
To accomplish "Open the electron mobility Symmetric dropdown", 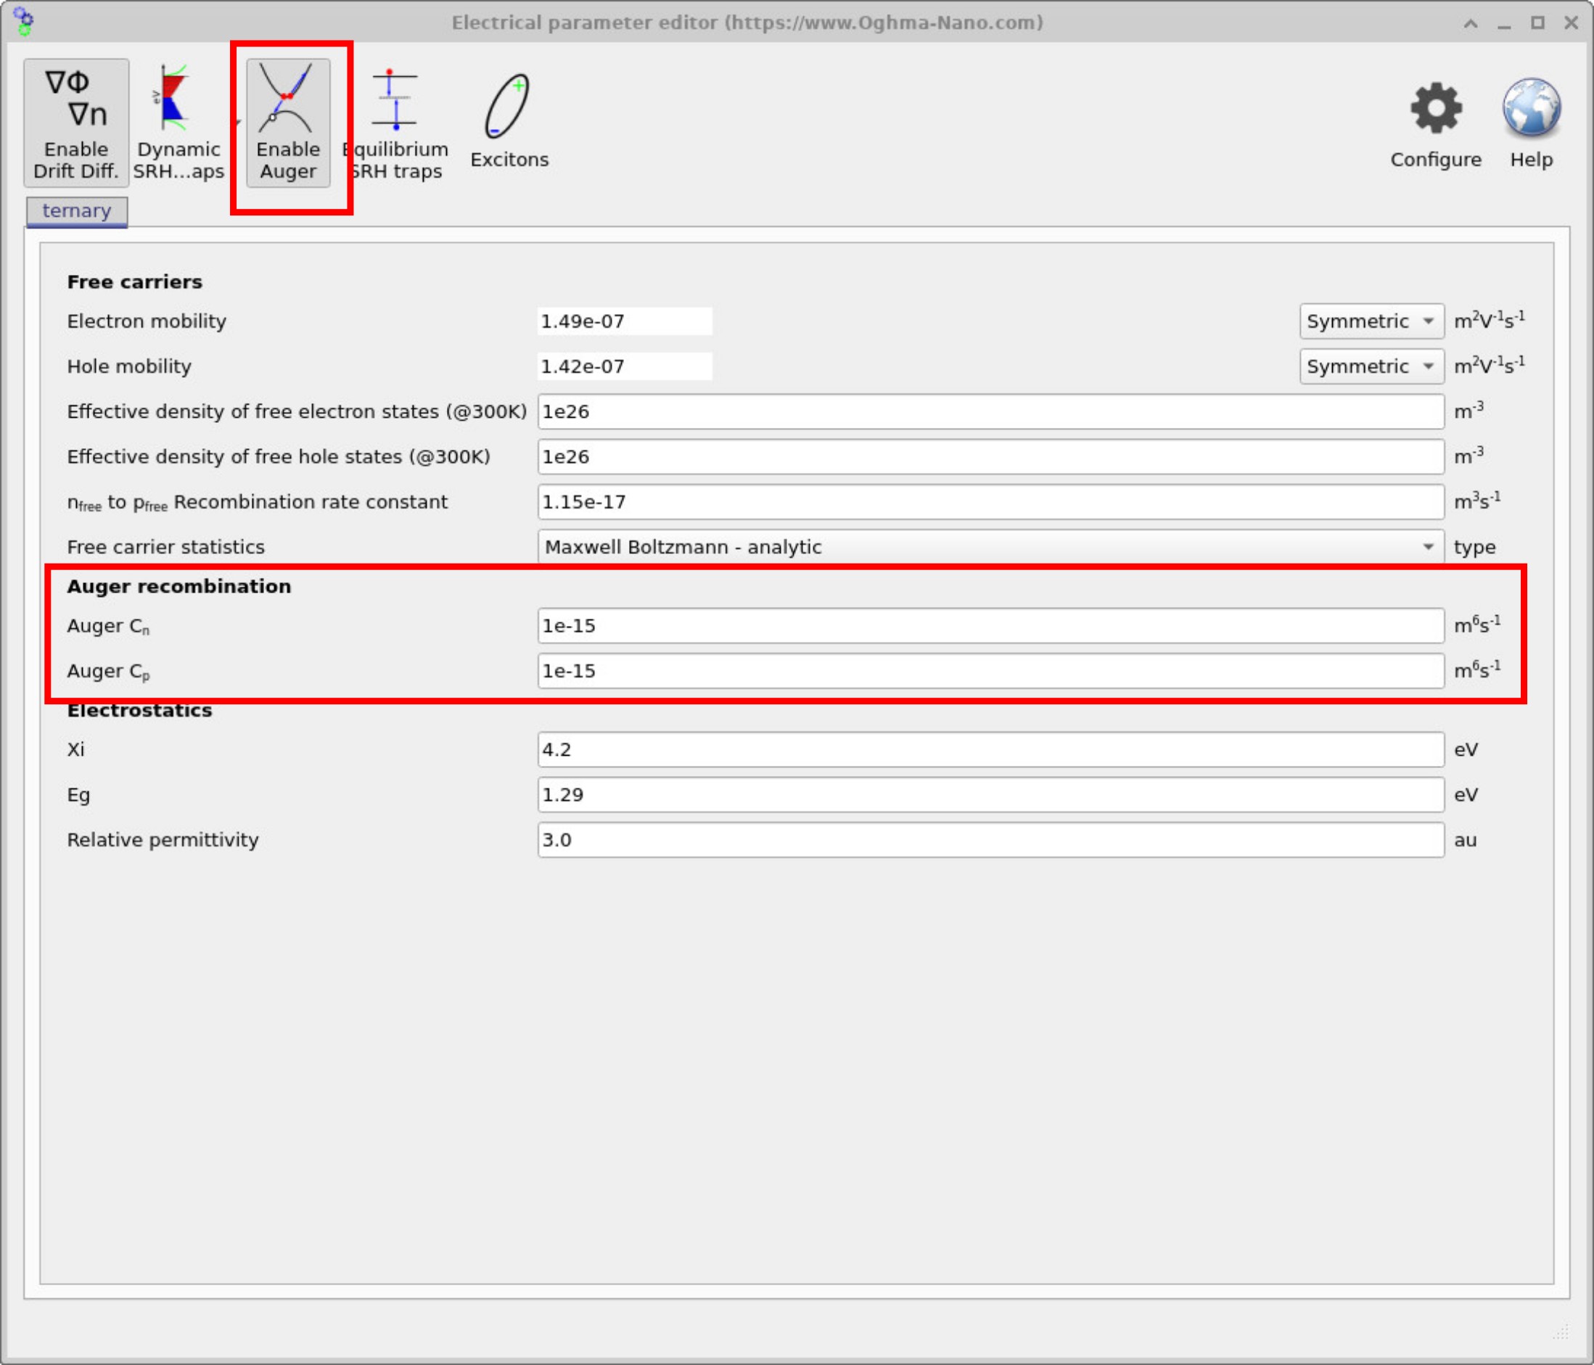I will click(x=1371, y=321).
